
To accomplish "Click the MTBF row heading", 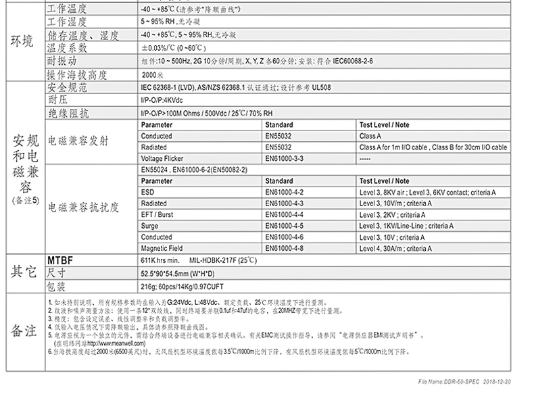I will [59, 260].
